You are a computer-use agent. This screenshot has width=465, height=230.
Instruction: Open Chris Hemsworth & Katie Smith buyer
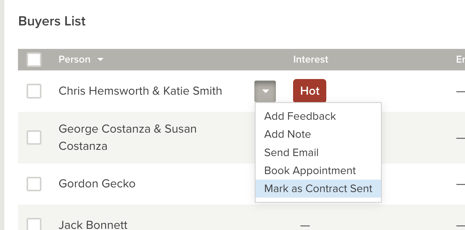pyautogui.click(x=140, y=91)
